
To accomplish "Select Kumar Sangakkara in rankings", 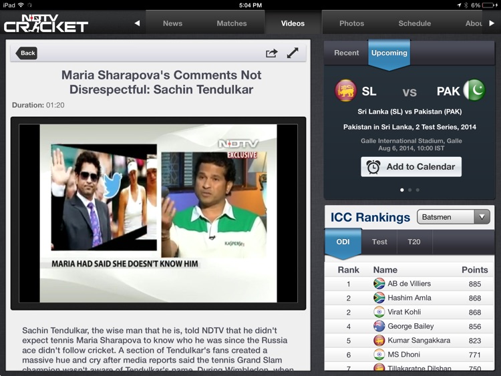I will click(409, 341).
